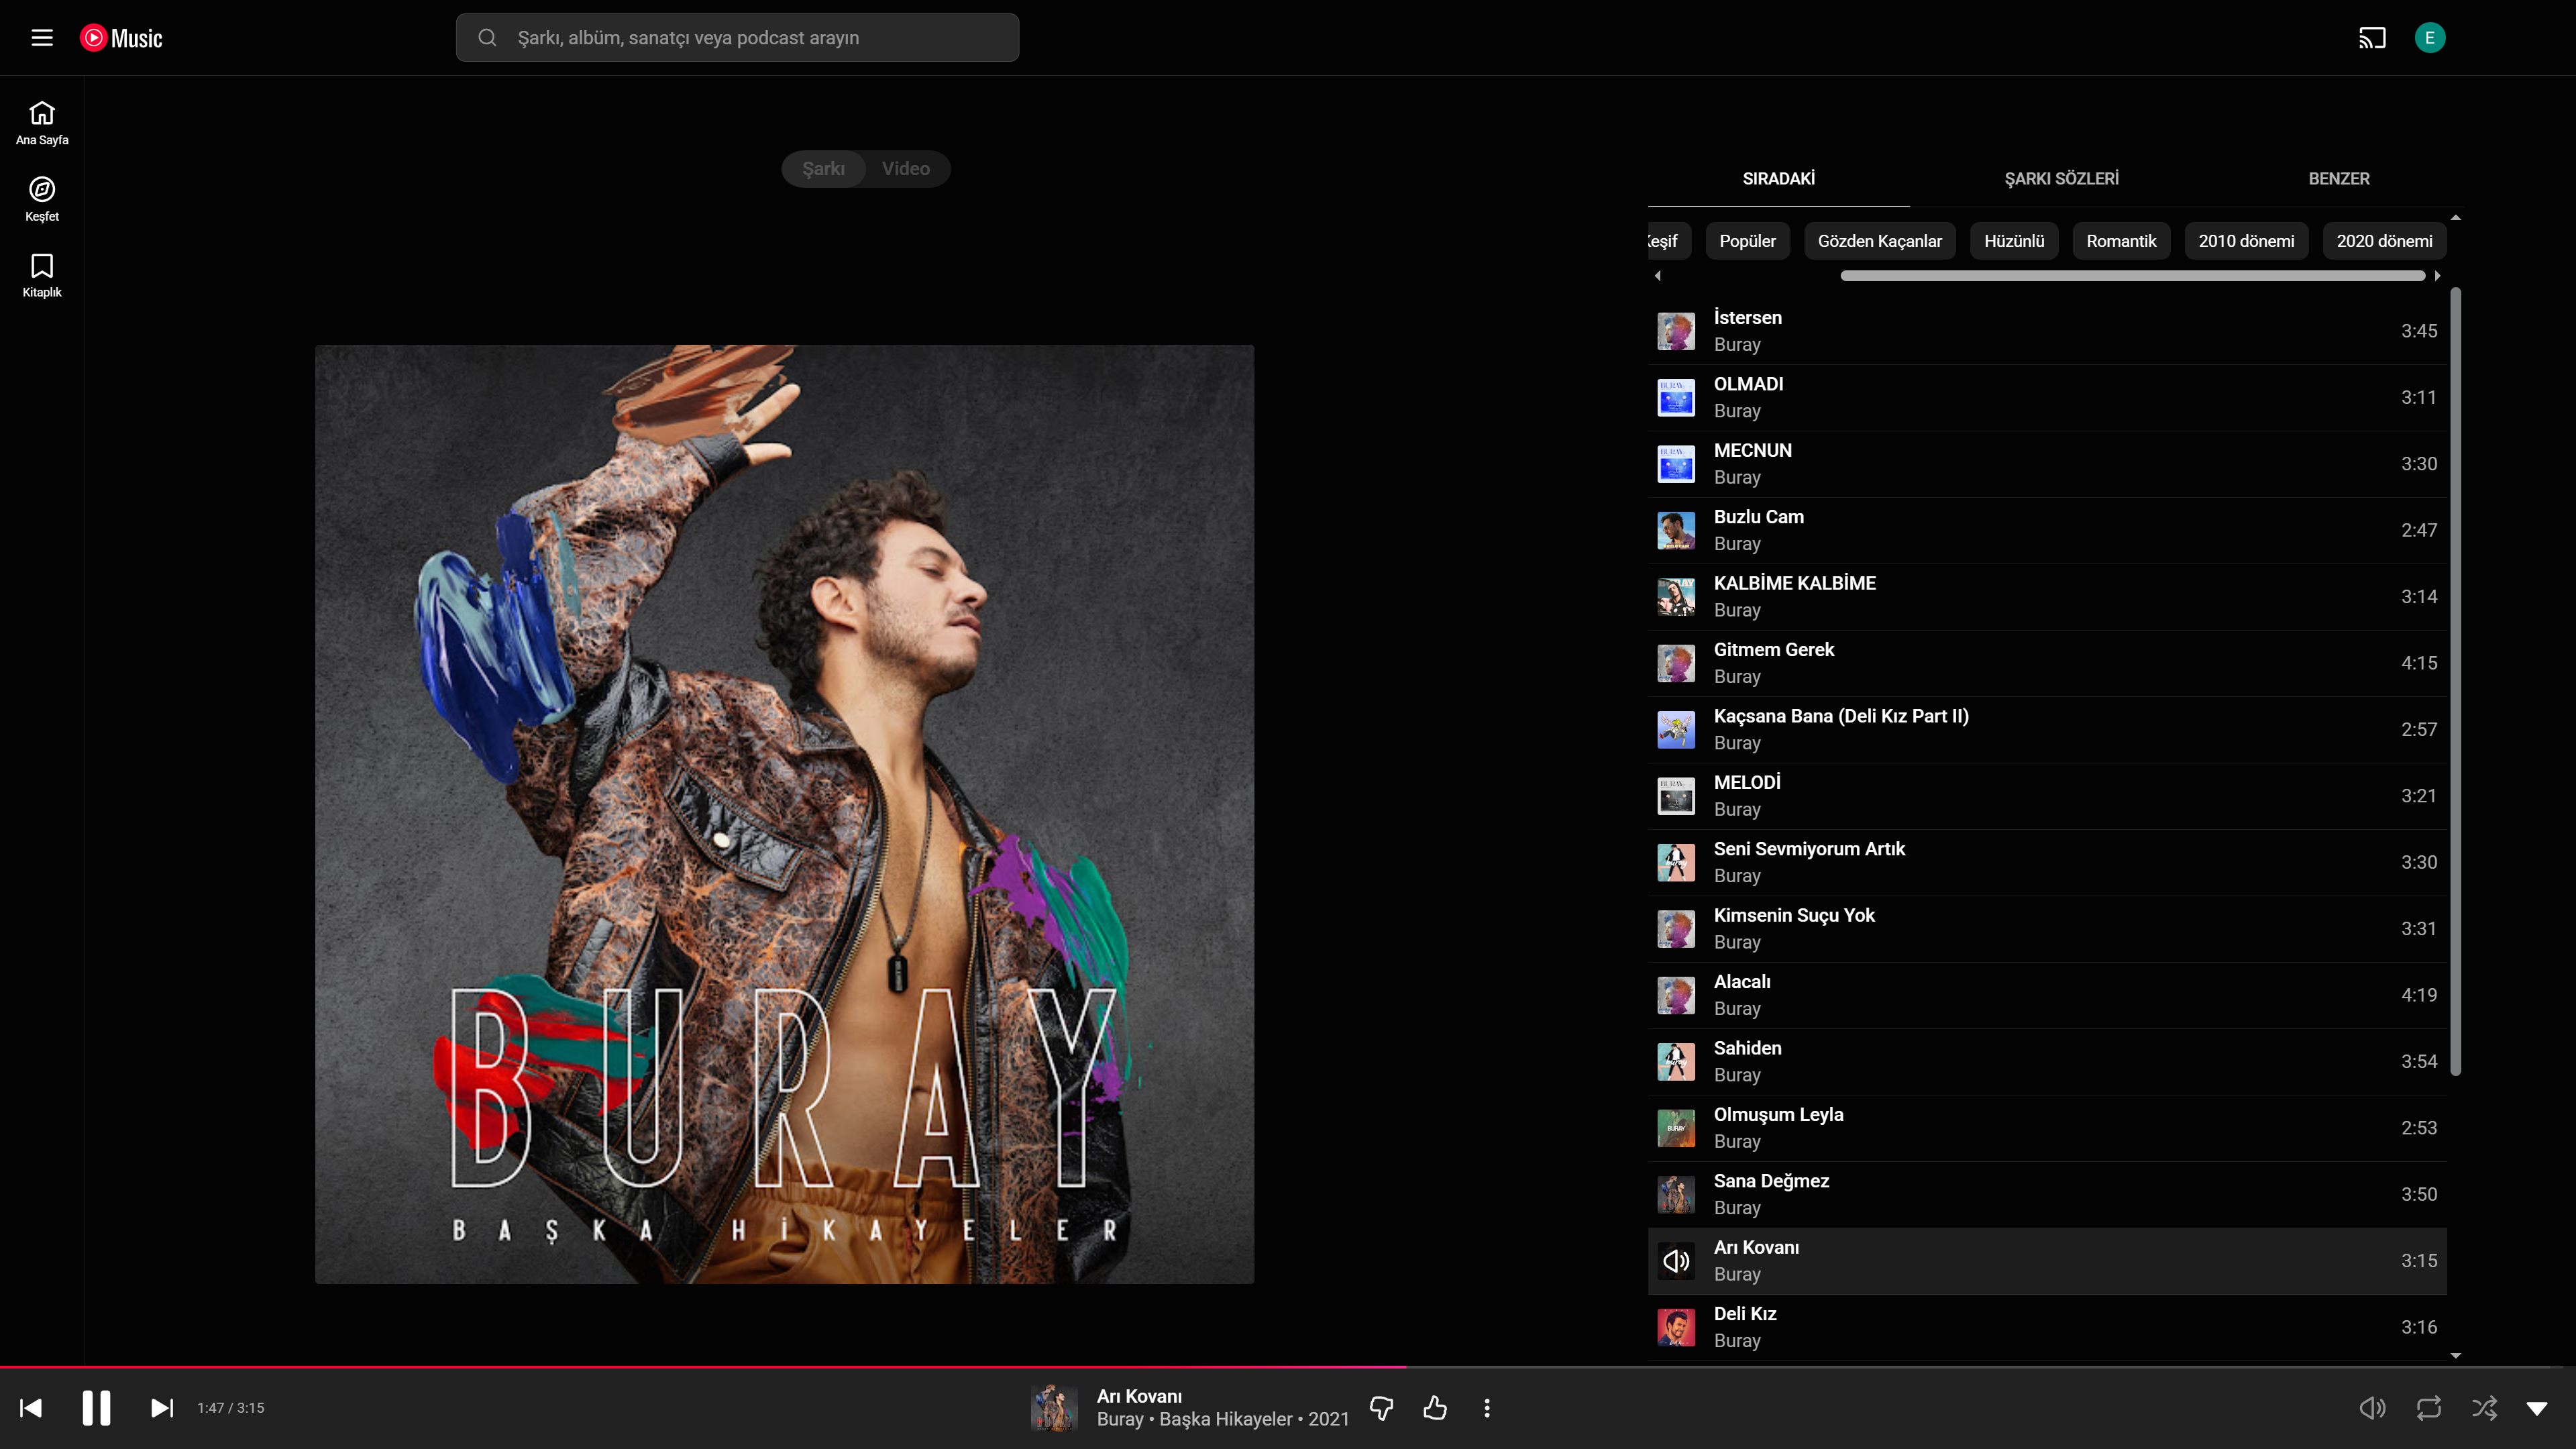Open more actions three-dot menu
Image resolution: width=2576 pixels, height=1449 pixels.
[x=1487, y=1408]
